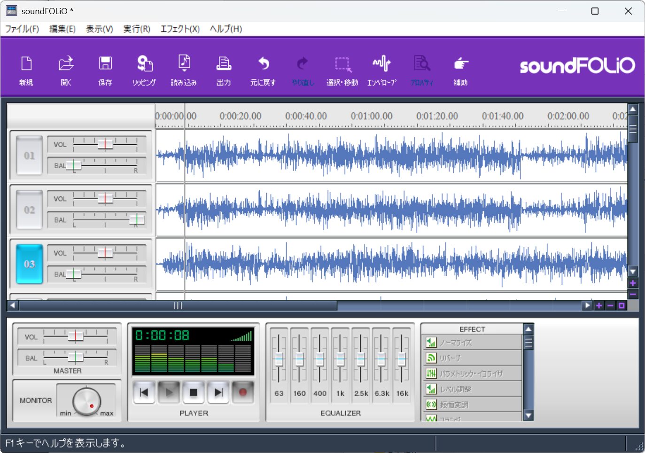The width and height of the screenshot is (645, 453).
Task: Apply the 振幅変調 effect
Action: [472, 405]
